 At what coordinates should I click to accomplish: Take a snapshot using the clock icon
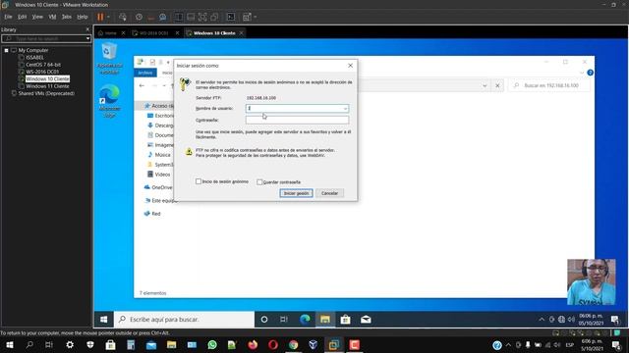point(139,17)
